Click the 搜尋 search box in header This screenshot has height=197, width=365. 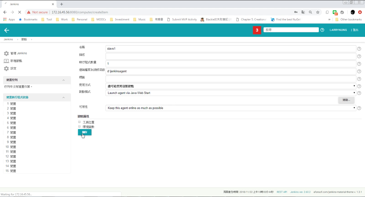pos(291,30)
